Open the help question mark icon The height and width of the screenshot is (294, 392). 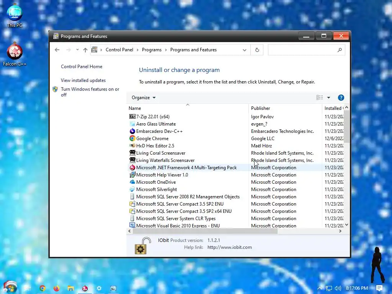click(341, 98)
